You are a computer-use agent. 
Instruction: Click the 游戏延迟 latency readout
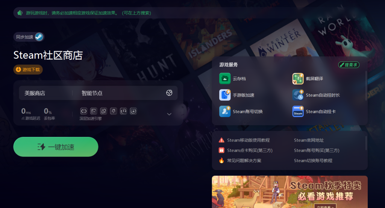(x=30, y=114)
